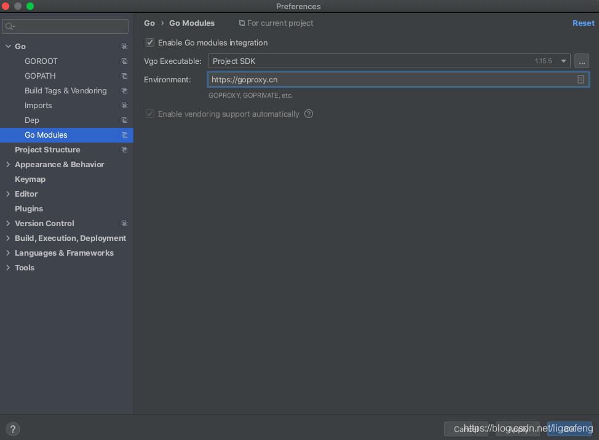Click the search magnifier icon
The height and width of the screenshot is (440, 599).
pyautogui.click(x=10, y=26)
